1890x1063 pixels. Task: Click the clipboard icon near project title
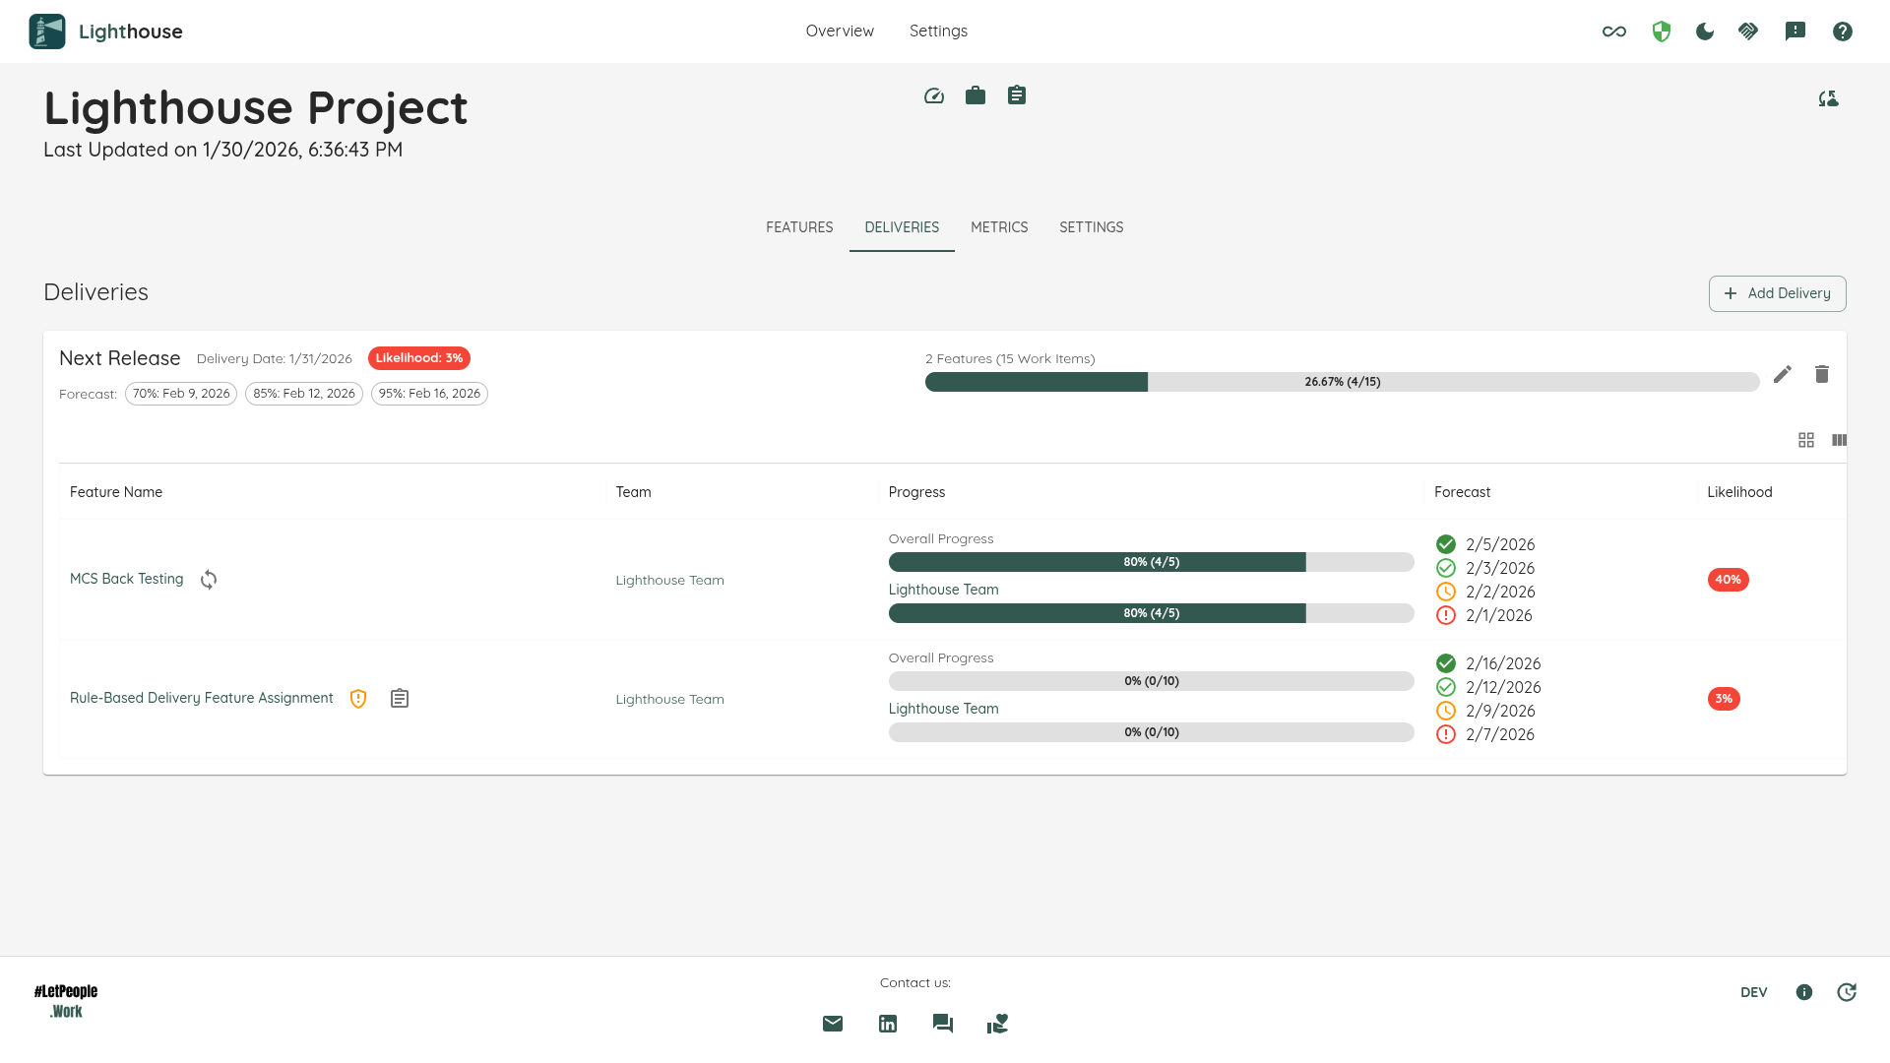click(1017, 95)
